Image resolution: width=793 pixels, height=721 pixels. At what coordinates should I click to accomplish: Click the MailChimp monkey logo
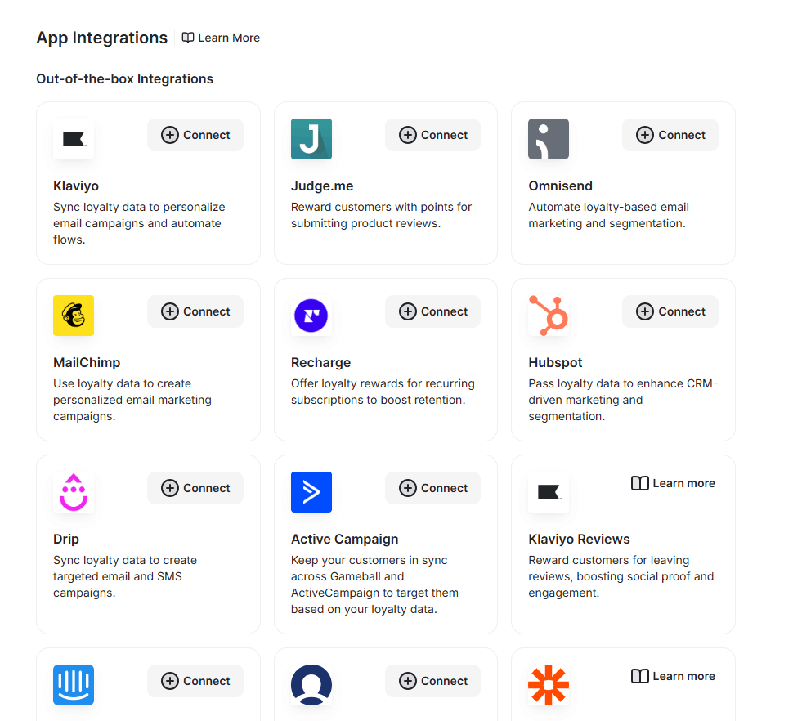(74, 316)
